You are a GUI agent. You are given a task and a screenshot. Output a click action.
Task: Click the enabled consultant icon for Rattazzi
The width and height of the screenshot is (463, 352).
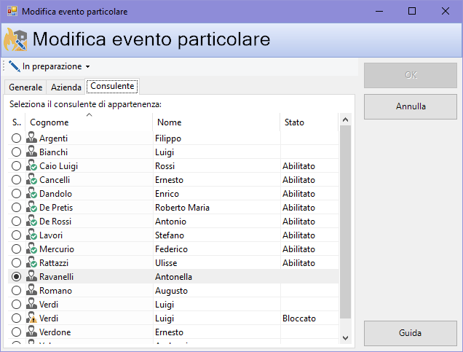point(31,263)
